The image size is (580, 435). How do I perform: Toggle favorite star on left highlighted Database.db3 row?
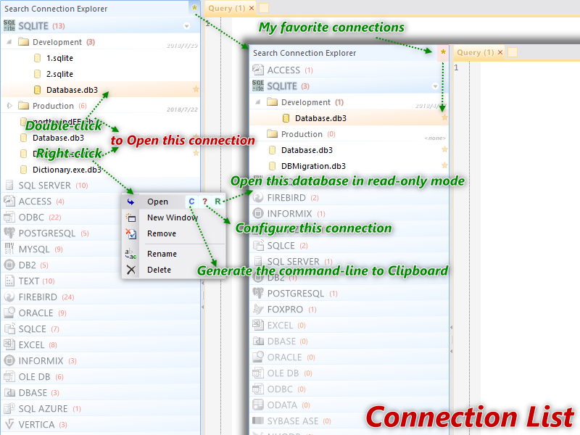click(196, 89)
